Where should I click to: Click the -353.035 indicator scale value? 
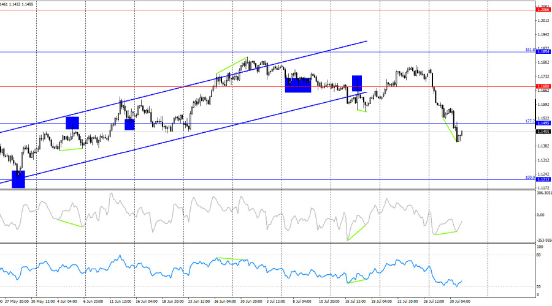[544, 241]
